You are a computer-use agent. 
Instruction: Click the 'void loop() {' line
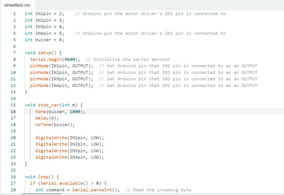point(42,177)
